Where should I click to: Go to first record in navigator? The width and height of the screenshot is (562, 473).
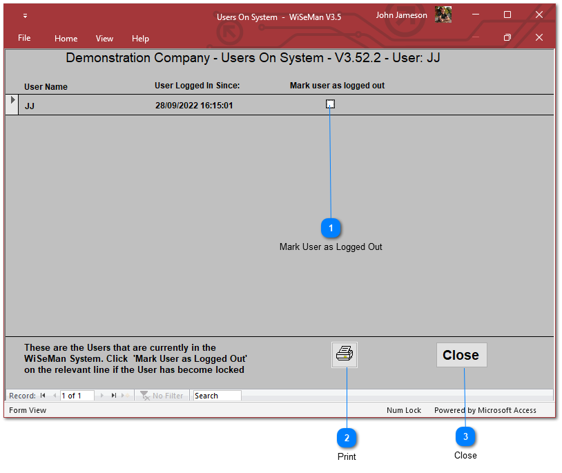pos(43,396)
